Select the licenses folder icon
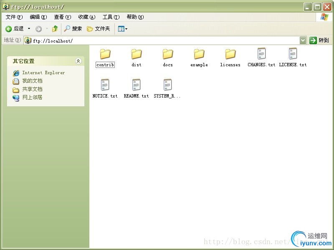The height and width of the screenshot is (250, 334). 230,54
